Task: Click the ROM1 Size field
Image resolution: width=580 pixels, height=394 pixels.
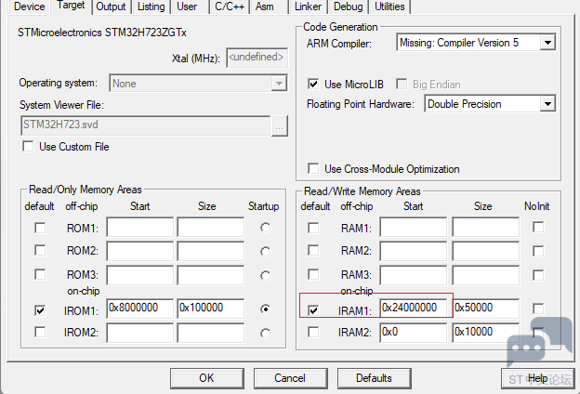Action: [x=210, y=227]
